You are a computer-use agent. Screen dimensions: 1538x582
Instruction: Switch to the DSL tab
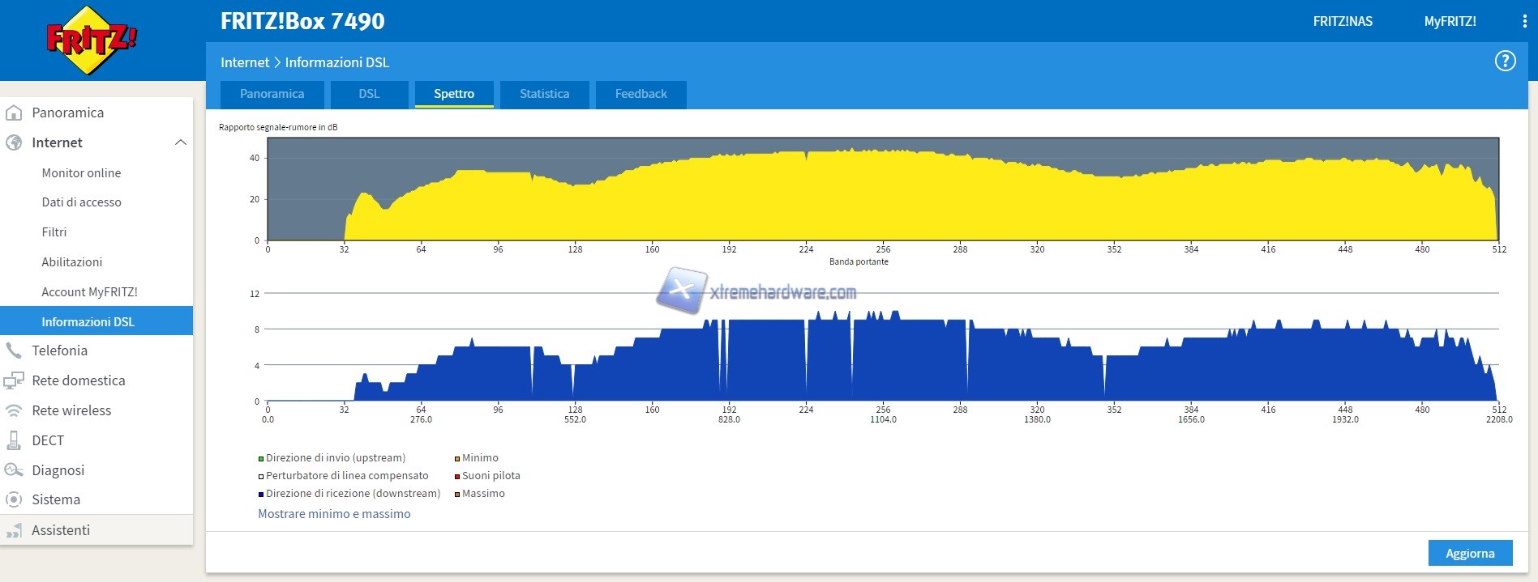[369, 94]
